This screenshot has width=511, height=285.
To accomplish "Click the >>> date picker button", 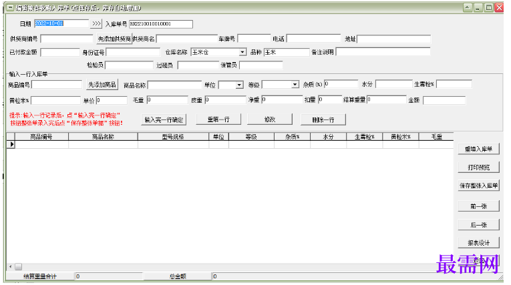I will tap(96, 24).
